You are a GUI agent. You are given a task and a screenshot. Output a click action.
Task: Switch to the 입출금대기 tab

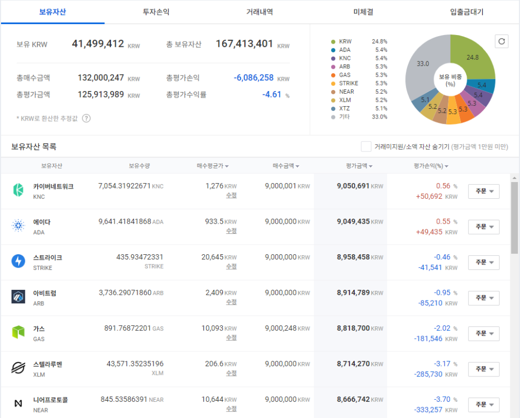click(x=467, y=12)
